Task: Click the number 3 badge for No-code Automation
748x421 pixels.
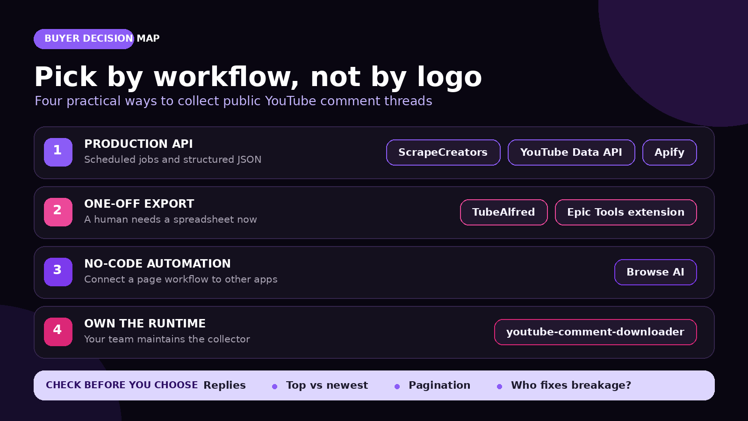Action: tap(58, 272)
